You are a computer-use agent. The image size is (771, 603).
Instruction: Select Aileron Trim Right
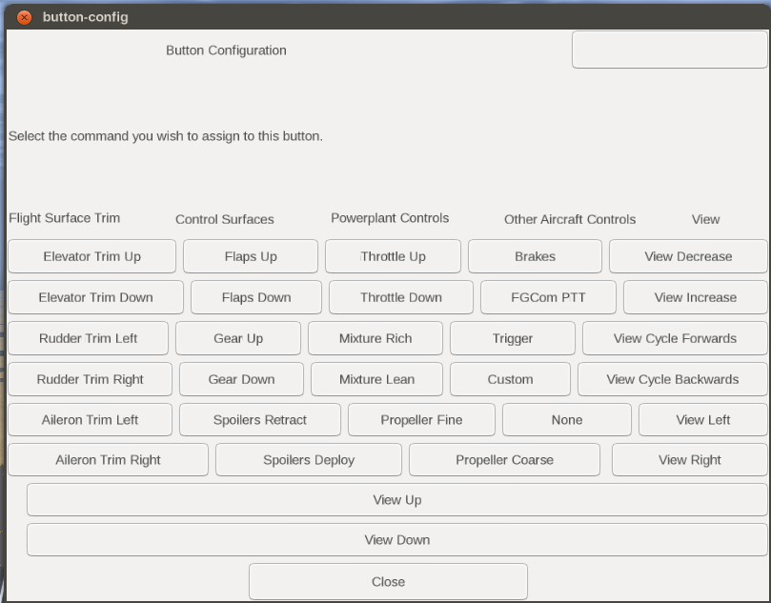pyautogui.click(x=109, y=459)
